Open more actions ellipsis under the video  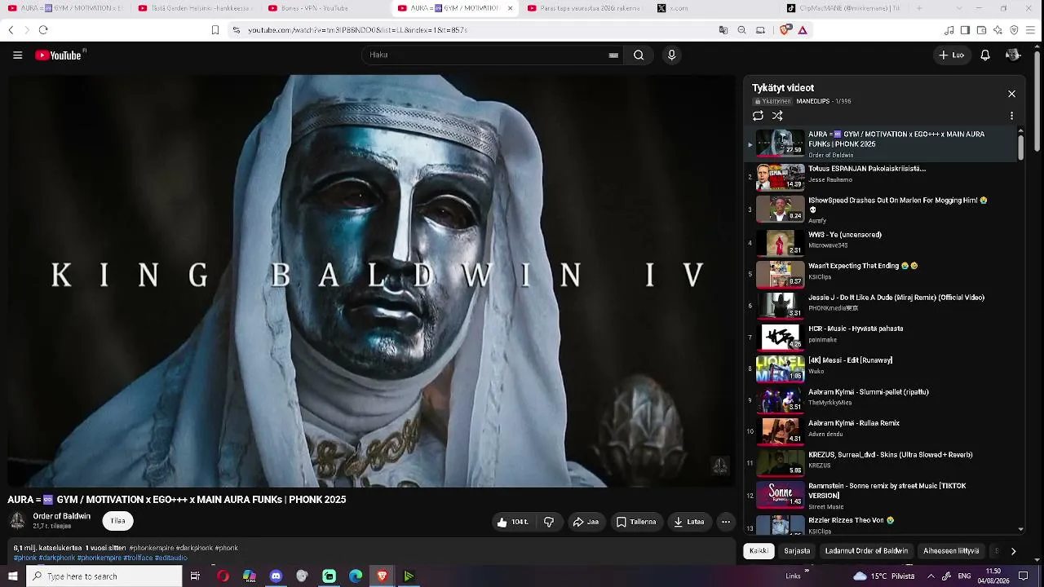pos(725,522)
